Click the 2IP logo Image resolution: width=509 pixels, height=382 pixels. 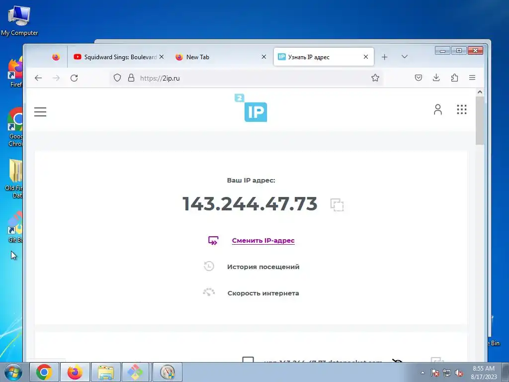tap(251, 108)
